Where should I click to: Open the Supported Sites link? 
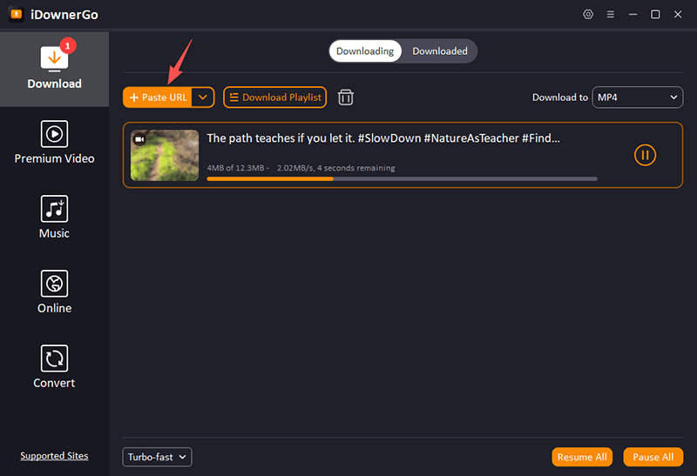coord(54,456)
